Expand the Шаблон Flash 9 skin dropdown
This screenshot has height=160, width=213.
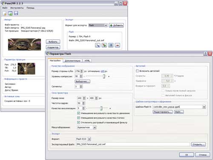(204, 107)
